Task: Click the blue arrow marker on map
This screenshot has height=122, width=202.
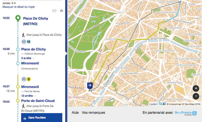Action: tap(90, 86)
